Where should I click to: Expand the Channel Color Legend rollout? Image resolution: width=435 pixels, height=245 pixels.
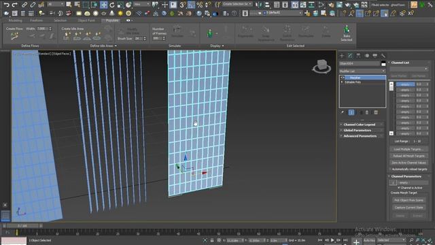pos(362,125)
